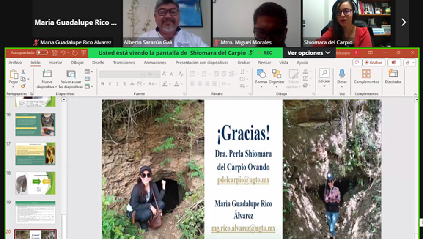Screen dimensions: 423x239
Task: Click the pdelcarpio@ugto.mx email link
Action: tap(243, 180)
